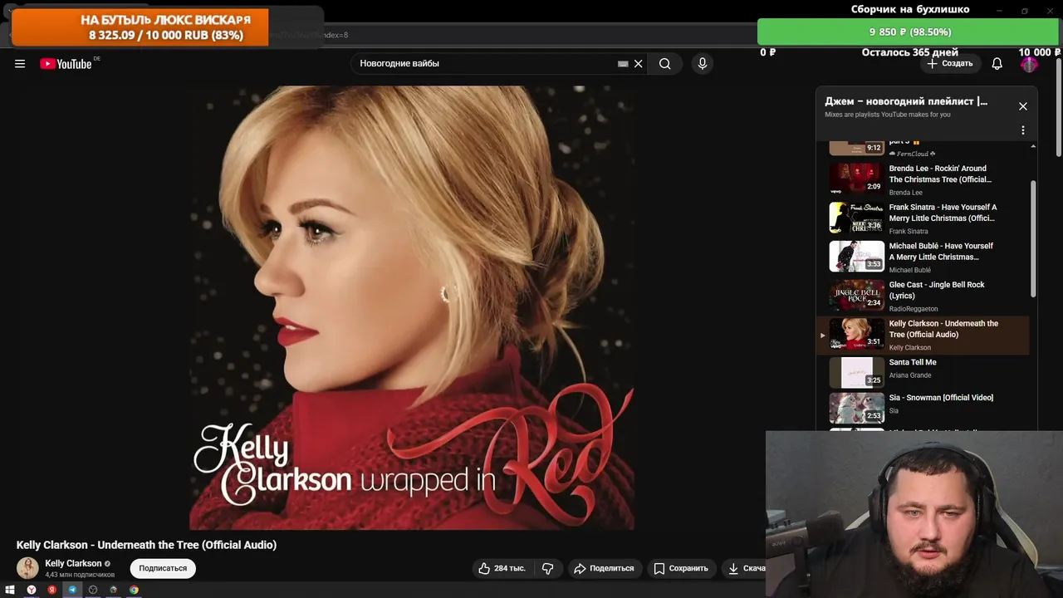Start voice search with the microphone
This screenshot has width=1063, height=598.
[703, 64]
